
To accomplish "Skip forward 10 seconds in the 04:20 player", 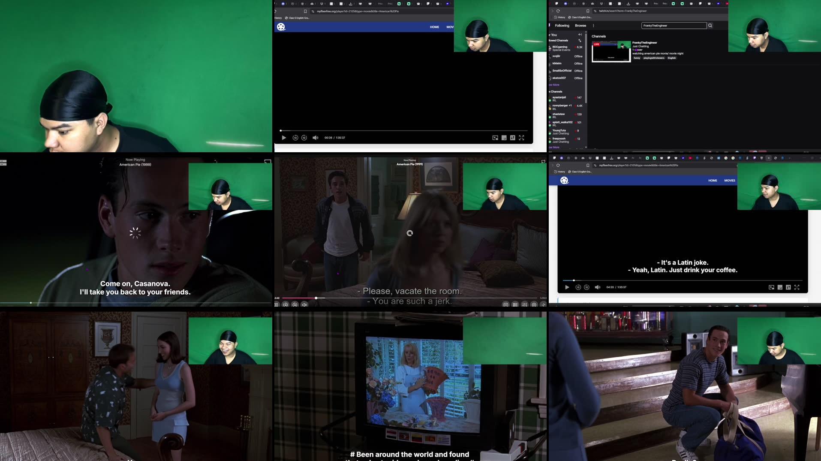I will [586, 287].
